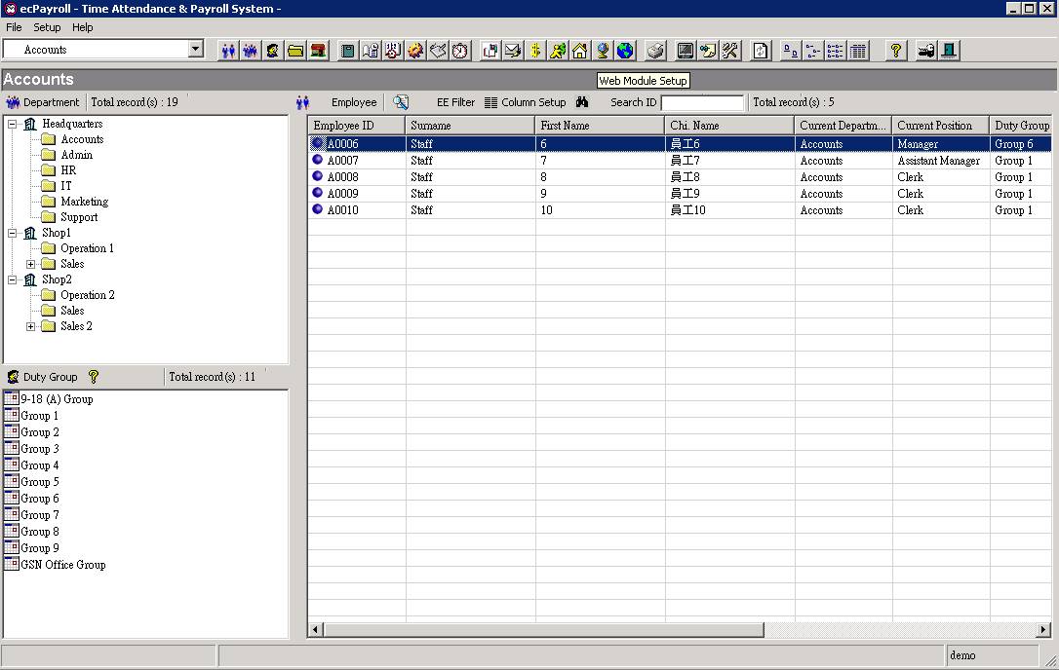
Task: Switch to small icons view
Action: pyautogui.click(x=813, y=51)
